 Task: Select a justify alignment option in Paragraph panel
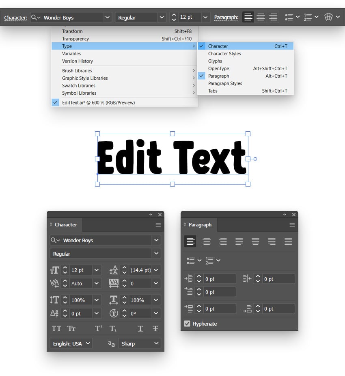pos(239,241)
